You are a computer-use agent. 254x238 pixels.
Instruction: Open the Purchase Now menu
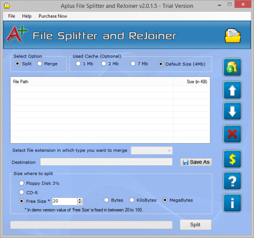[x=53, y=16]
